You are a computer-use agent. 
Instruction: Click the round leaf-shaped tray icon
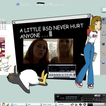[81, 104]
